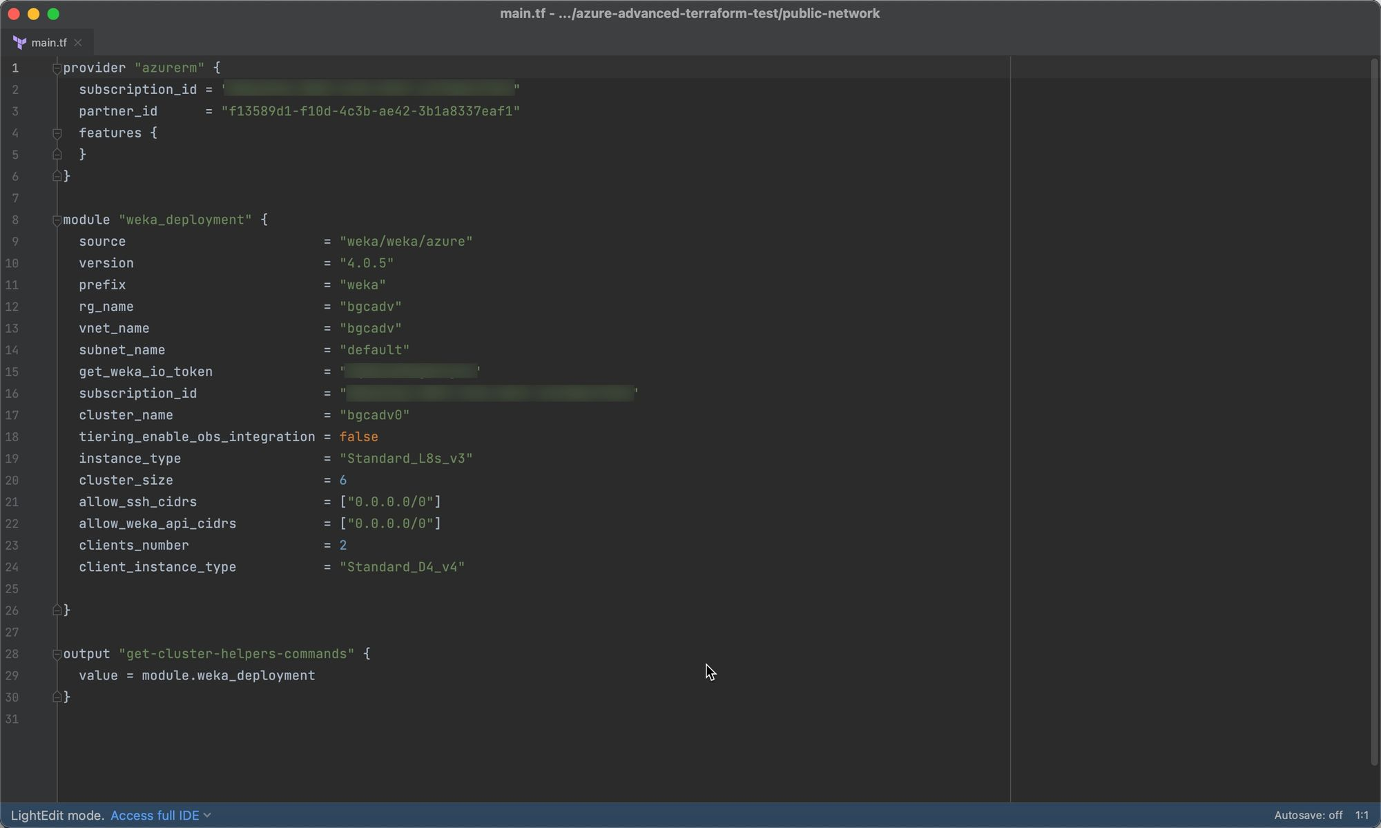
Task: Click the 1:1 caret position indicator
Action: (1361, 816)
